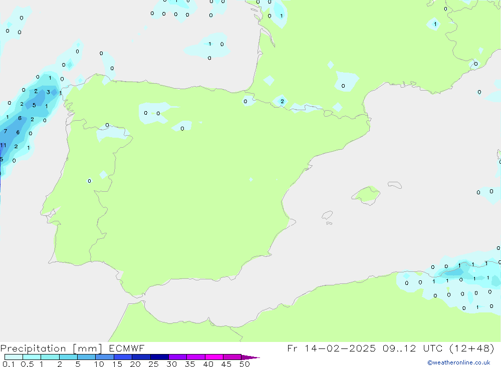Click the '11' precipitation value on the map
The width and height of the screenshot is (501, 367).
point(3,145)
